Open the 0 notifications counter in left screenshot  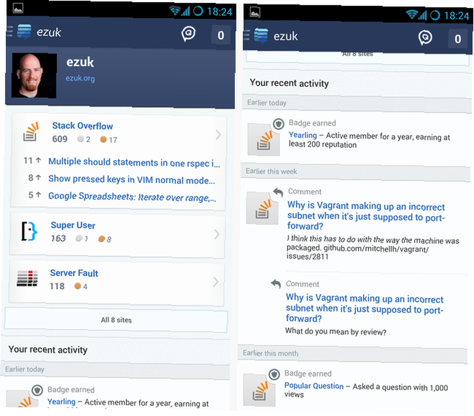click(x=221, y=36)
